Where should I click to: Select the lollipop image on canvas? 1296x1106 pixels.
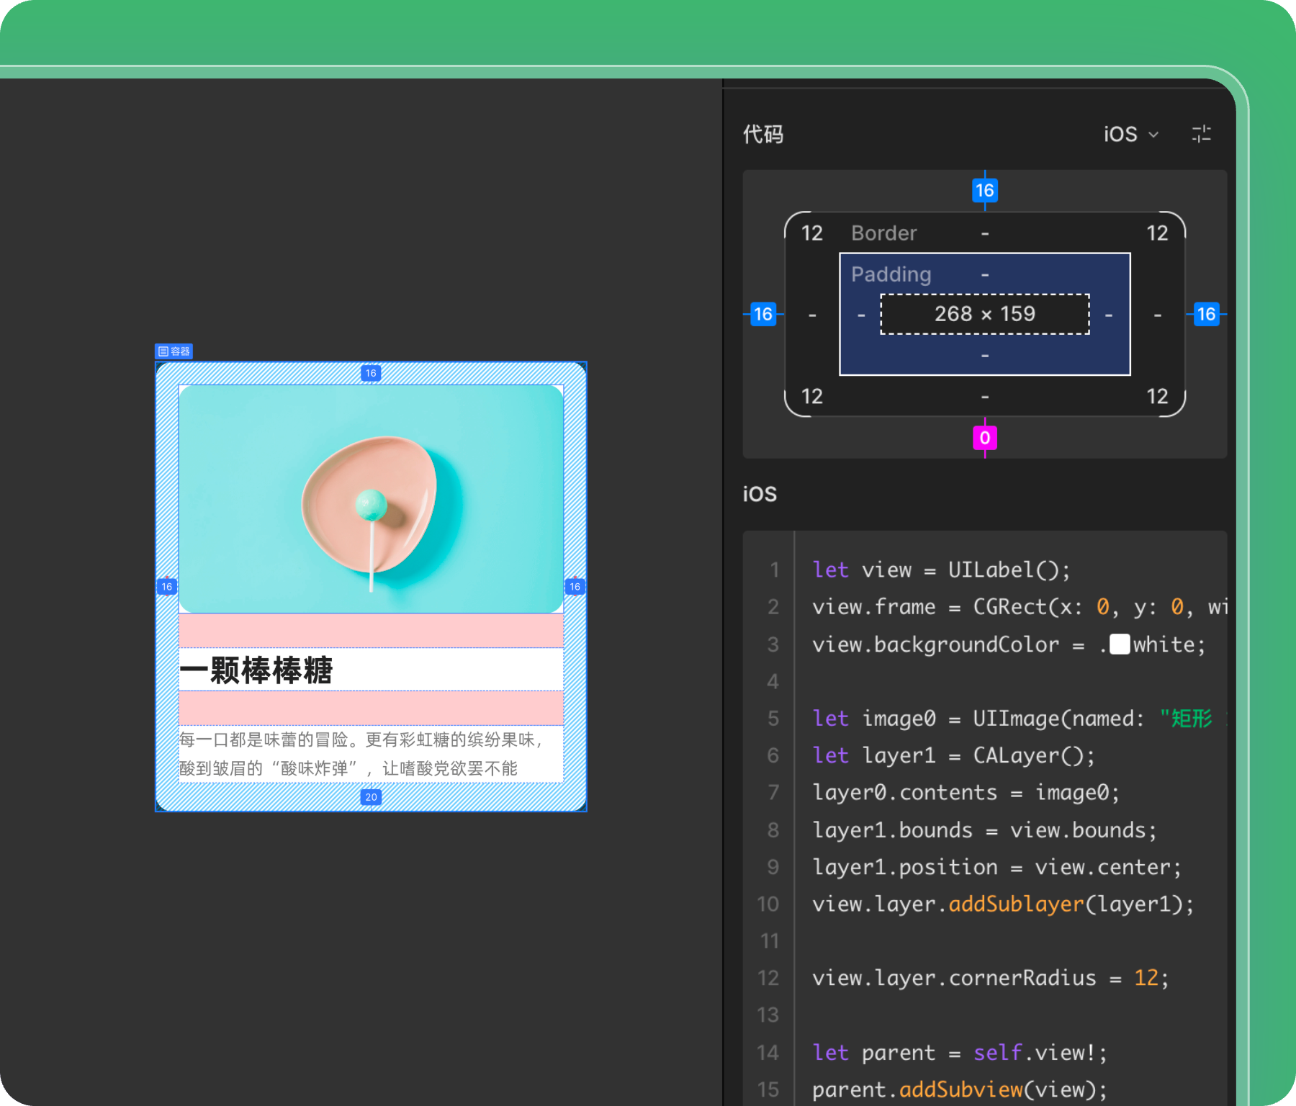371,498
